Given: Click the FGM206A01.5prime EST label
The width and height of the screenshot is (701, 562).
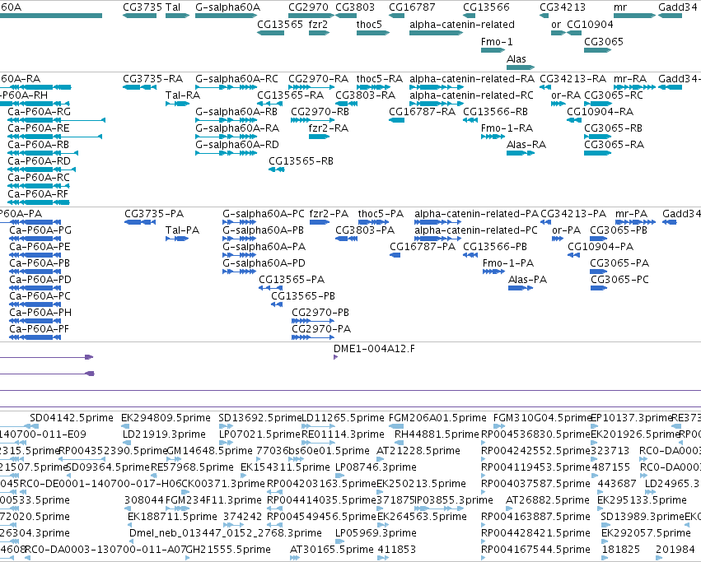Looking at the screenshot, I should 437,418.
